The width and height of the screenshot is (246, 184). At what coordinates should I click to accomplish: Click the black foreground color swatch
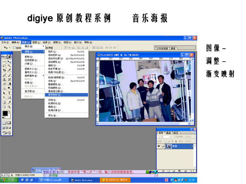pyautogui.click(x=5, y=113)
